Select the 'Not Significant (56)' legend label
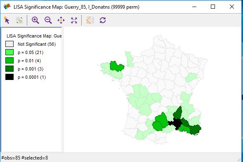The image size is (243, 162). pos(37,44)
